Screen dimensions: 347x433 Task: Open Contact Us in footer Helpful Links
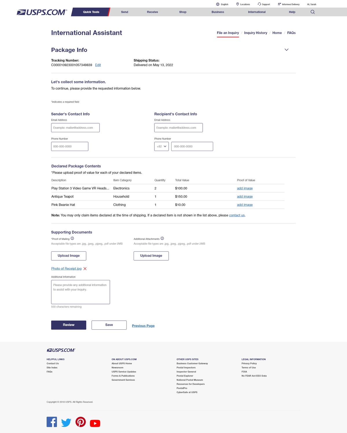point(53,363)
